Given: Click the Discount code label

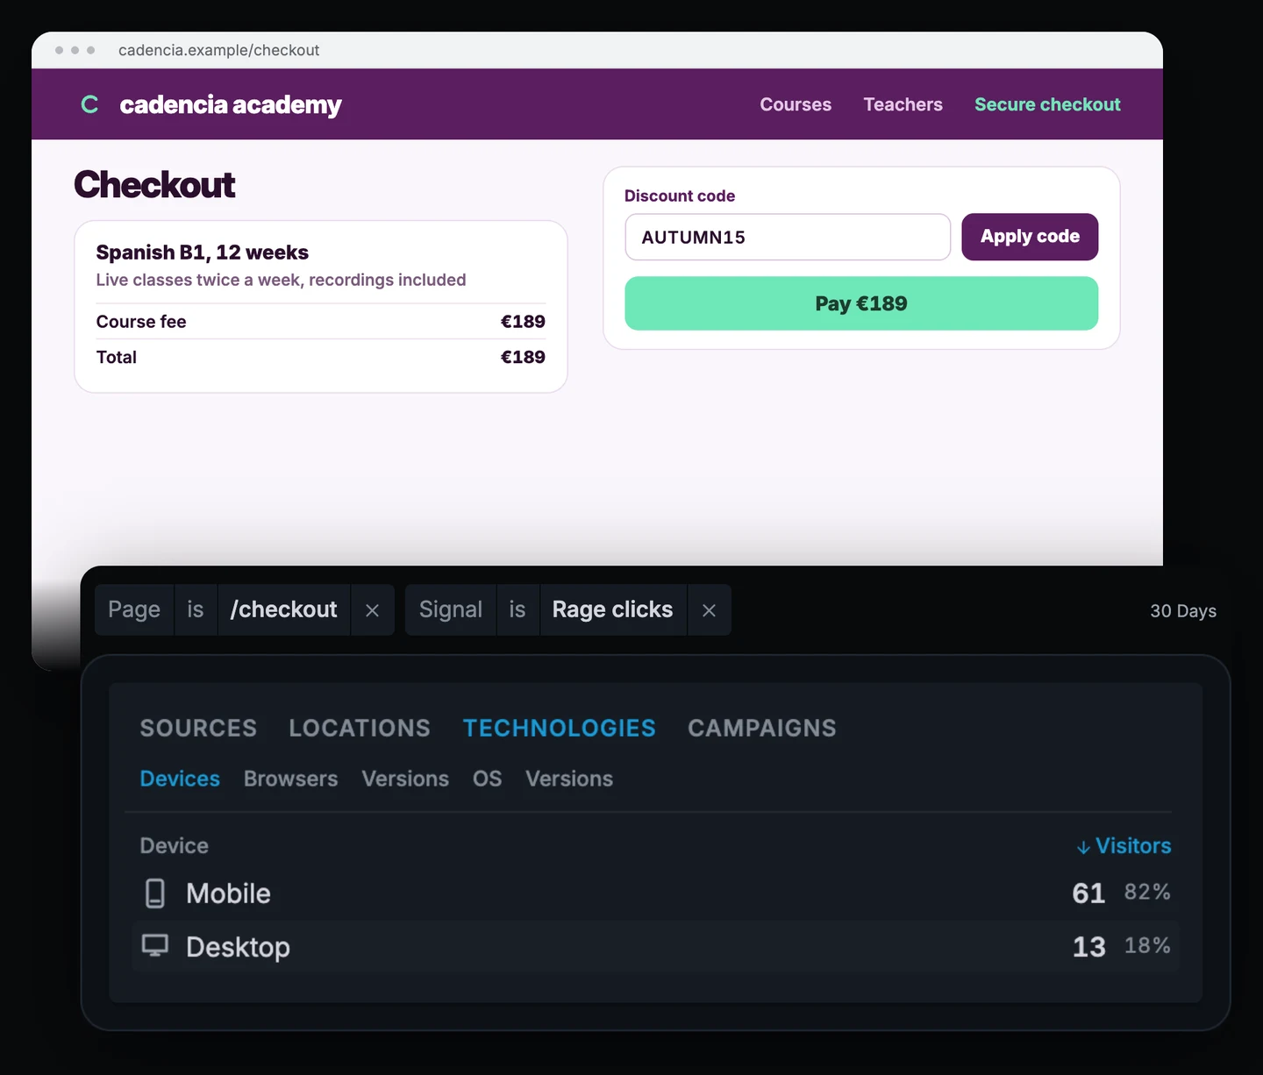Looking at the screenshot, I should pyautogui.click(x=680, y=196).
